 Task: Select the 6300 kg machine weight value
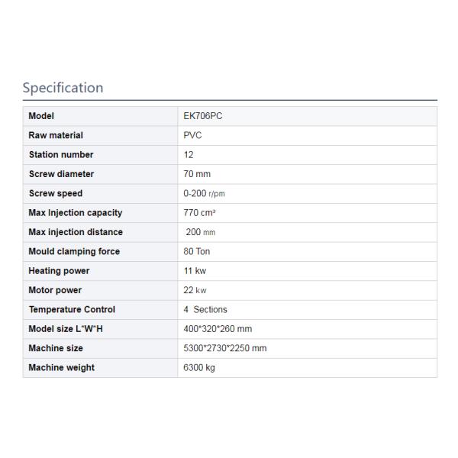(x=199, y=367)
